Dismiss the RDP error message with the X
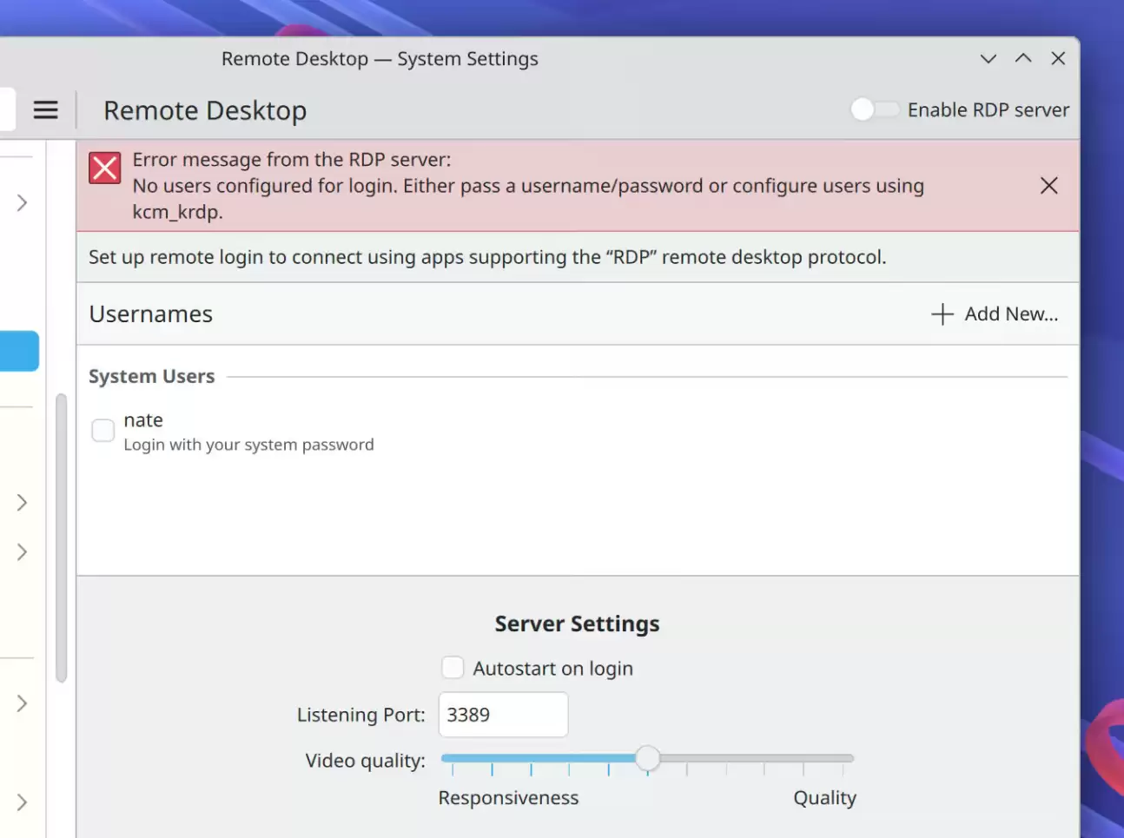The image size is (1124, 838). pos(1048,185)
